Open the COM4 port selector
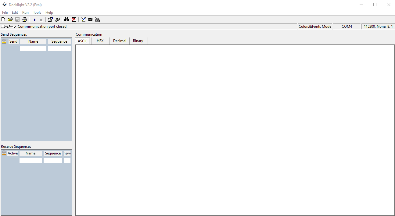 [347, 26]
